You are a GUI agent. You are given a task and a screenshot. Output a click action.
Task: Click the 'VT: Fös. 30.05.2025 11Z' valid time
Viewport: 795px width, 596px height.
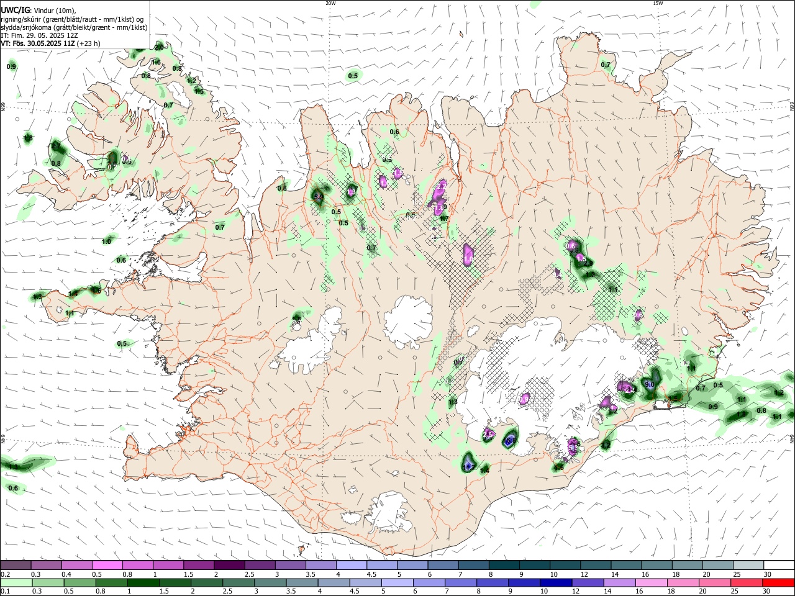pos(38,43)
